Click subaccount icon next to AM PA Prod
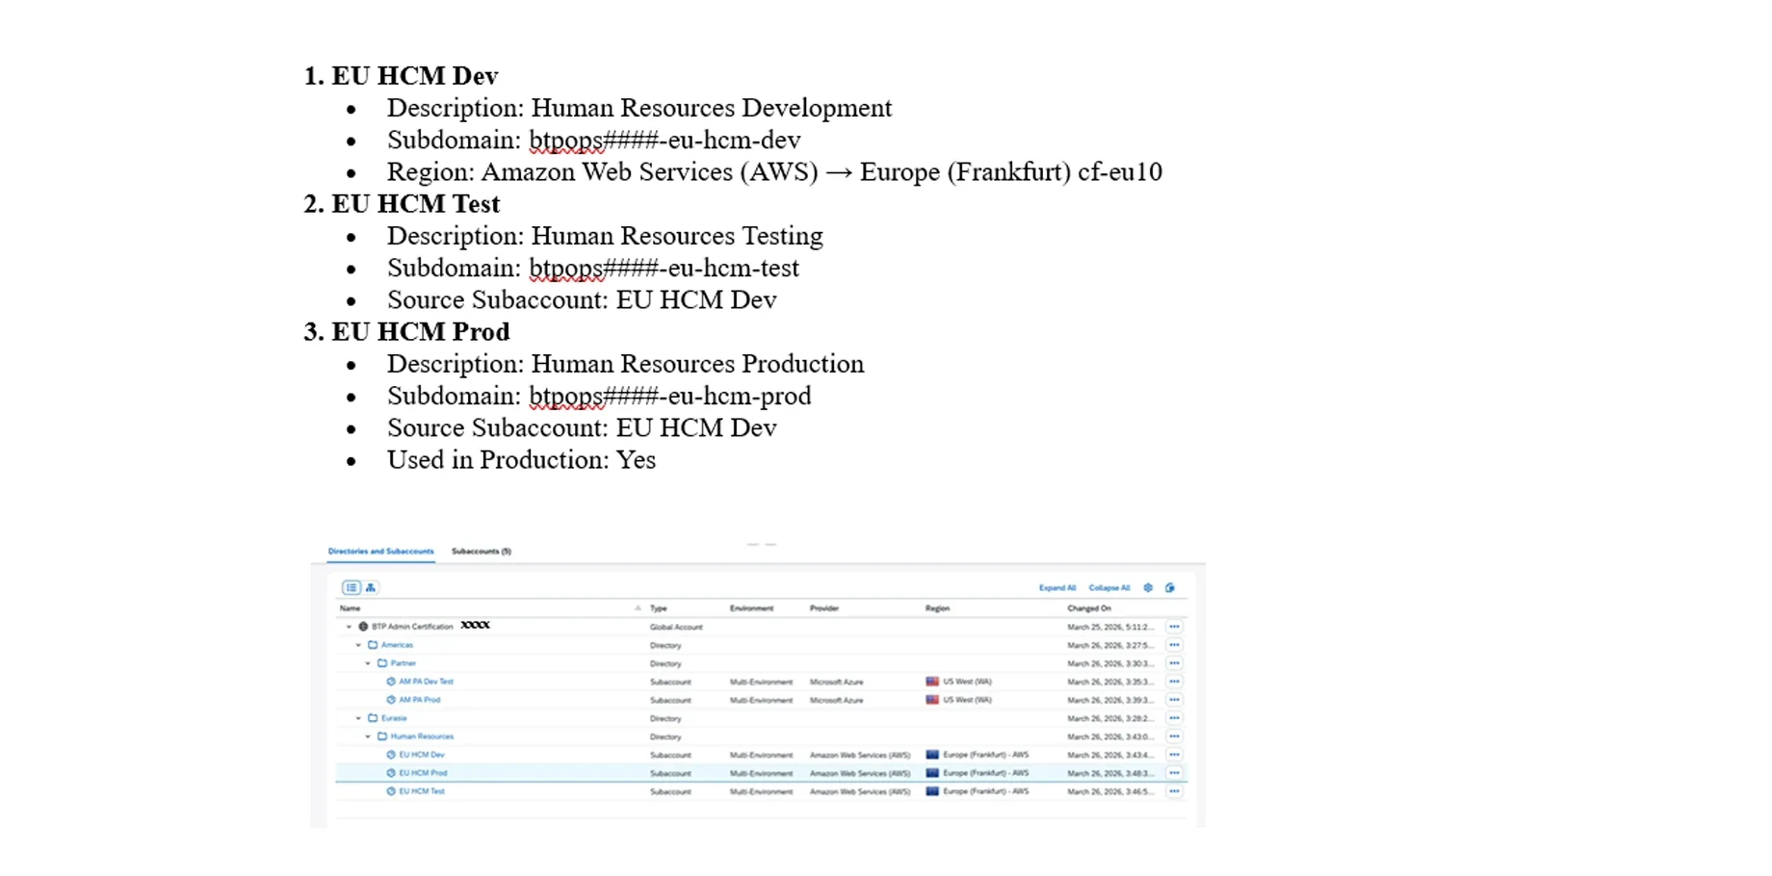1772x876 pixels. tap(391, 700)
